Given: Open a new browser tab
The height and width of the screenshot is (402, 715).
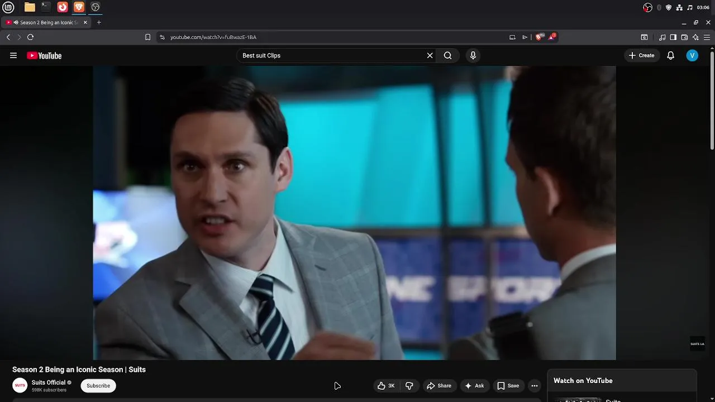Looking at the screenshot, I should point(99,22).
